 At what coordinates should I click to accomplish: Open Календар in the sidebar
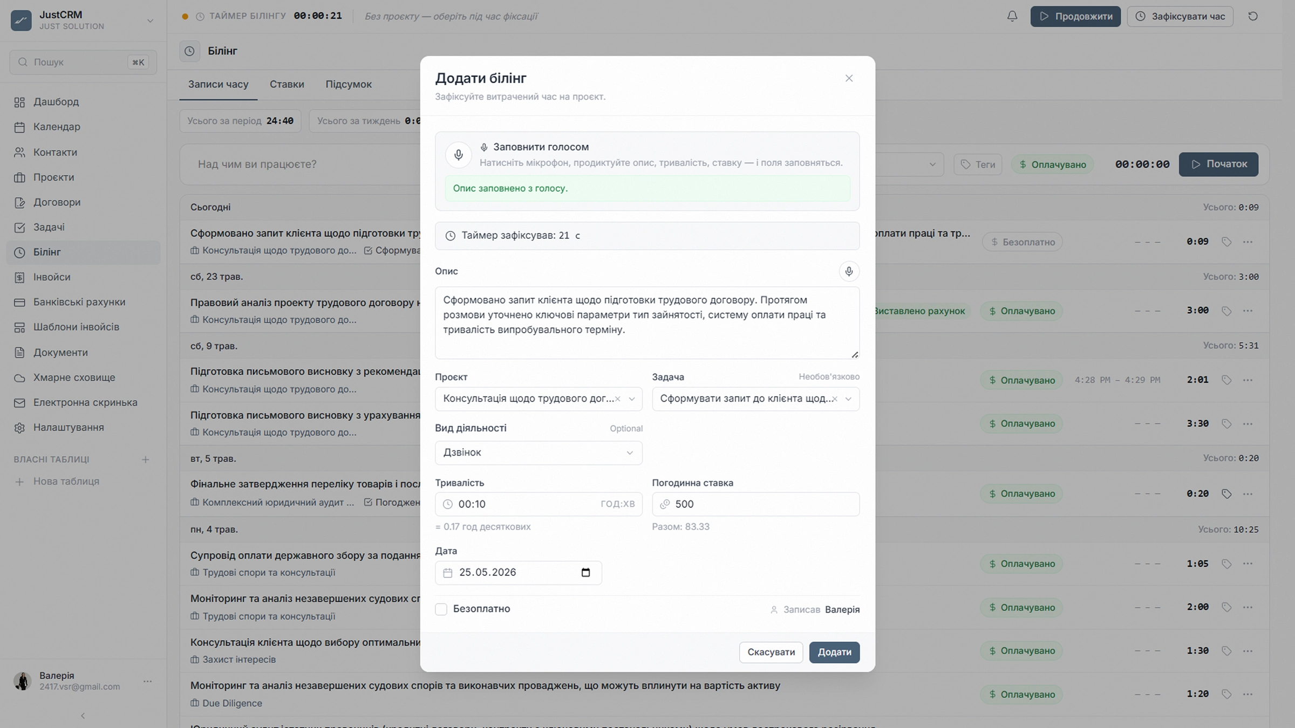[x=83, y=127]
